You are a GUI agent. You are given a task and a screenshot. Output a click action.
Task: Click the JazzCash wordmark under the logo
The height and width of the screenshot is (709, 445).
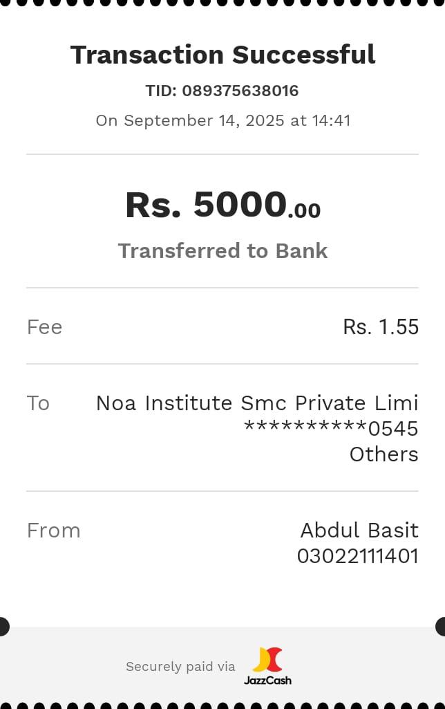pos(267,680)
